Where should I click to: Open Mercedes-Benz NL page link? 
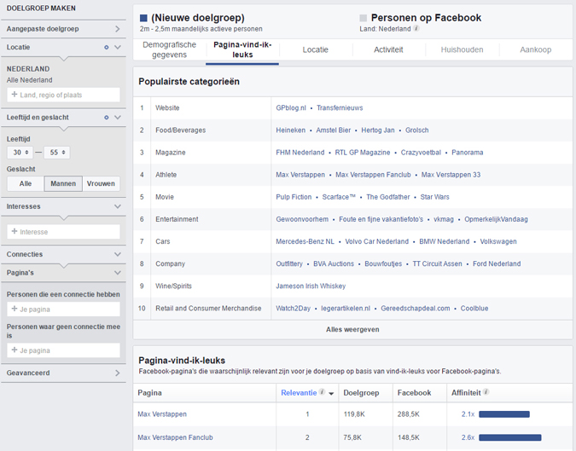click(305, 241)
